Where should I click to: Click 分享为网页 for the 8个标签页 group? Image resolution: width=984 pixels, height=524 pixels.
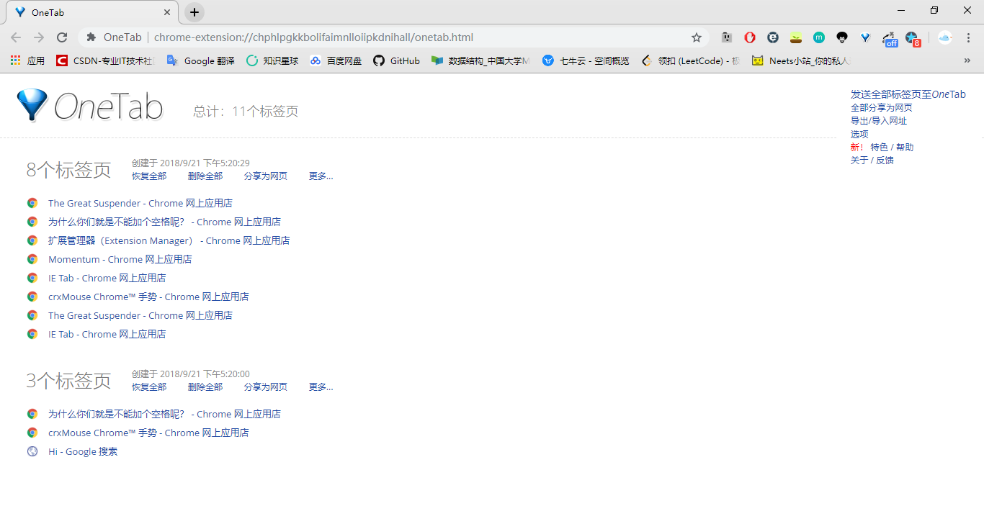click(266, 176)
